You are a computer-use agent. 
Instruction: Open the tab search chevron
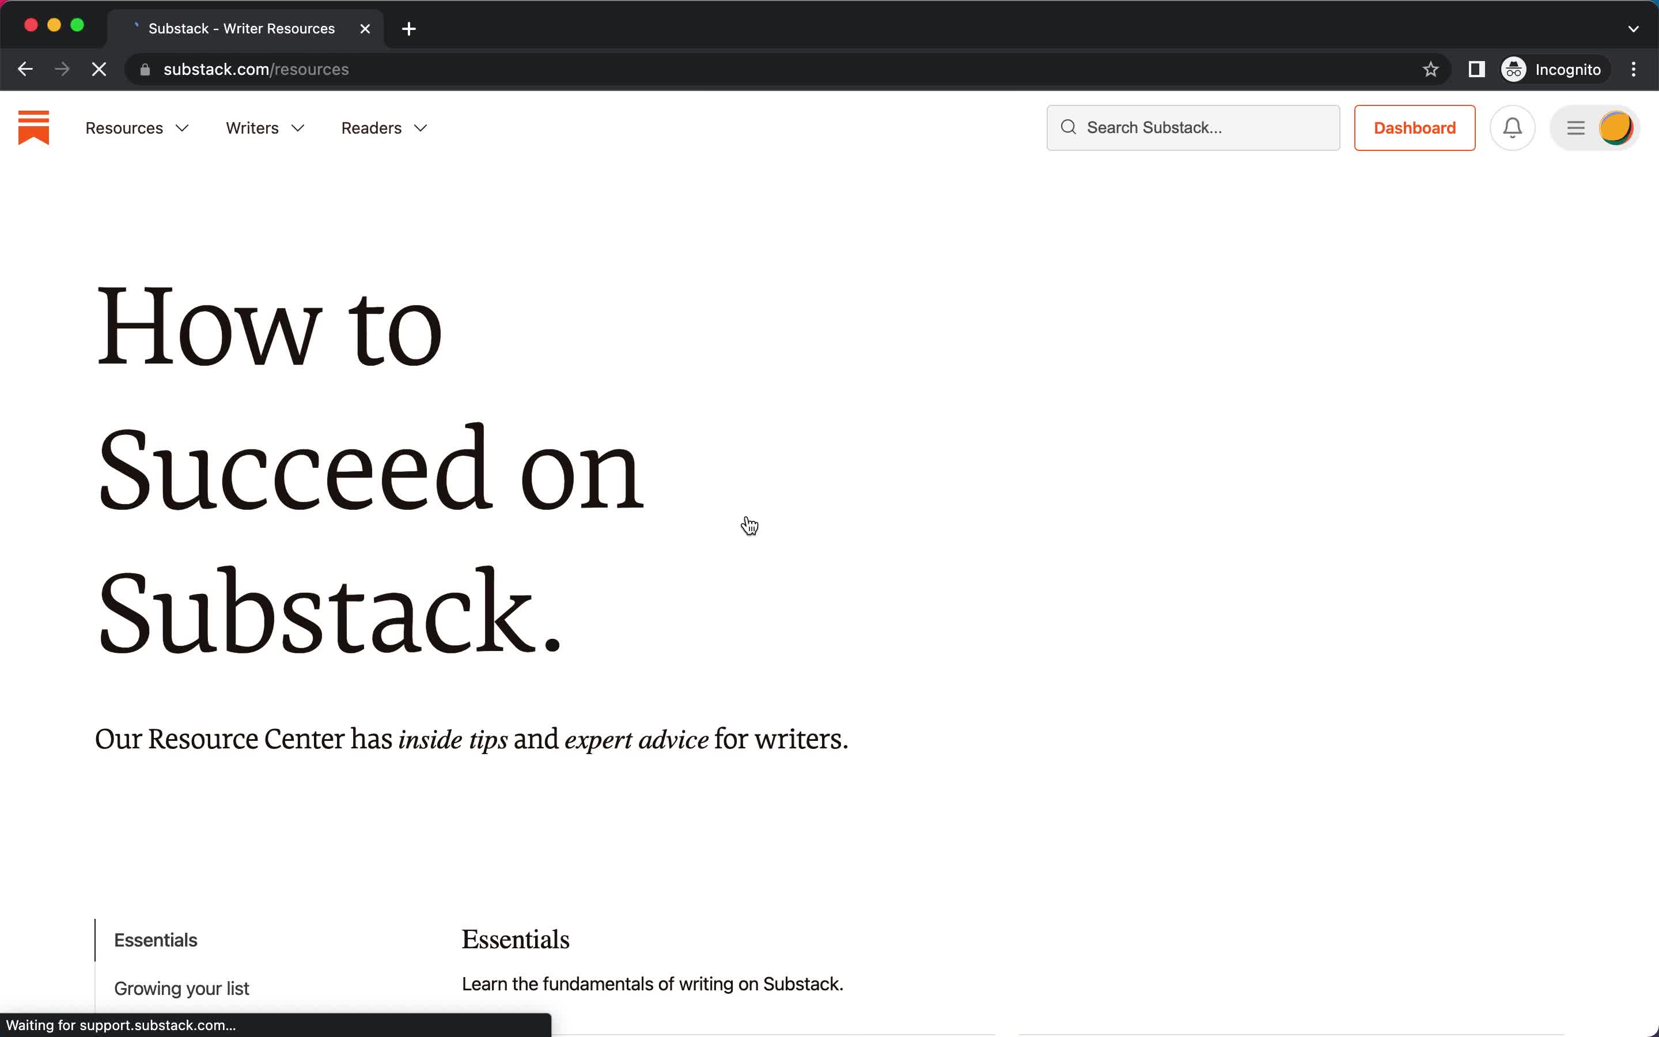pos(1634,29)
